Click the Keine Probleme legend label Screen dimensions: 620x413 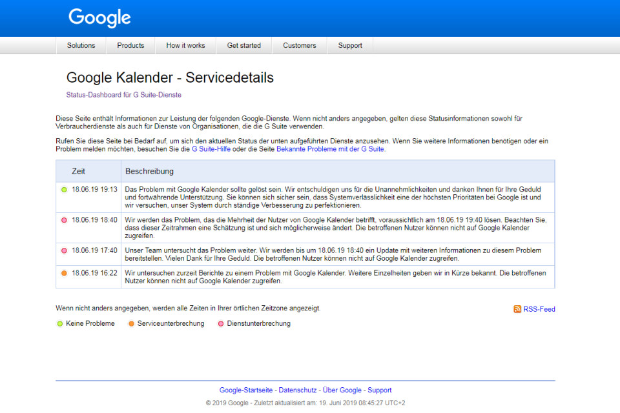(90, 324)
